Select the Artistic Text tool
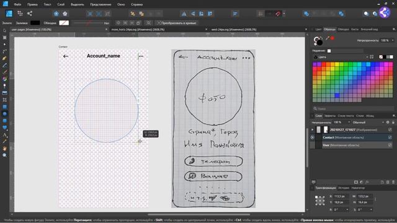Image resolution: width=397 pixels, height=223 pixels. coord(4,134)
